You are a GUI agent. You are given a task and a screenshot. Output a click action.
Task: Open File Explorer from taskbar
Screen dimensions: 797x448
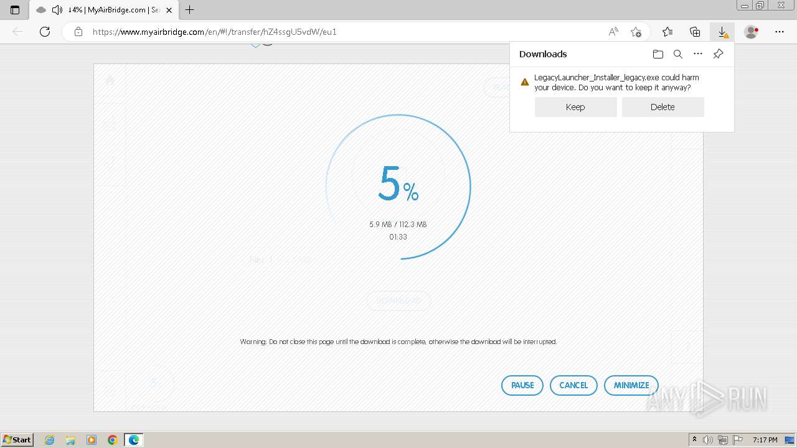coord(70,440)
